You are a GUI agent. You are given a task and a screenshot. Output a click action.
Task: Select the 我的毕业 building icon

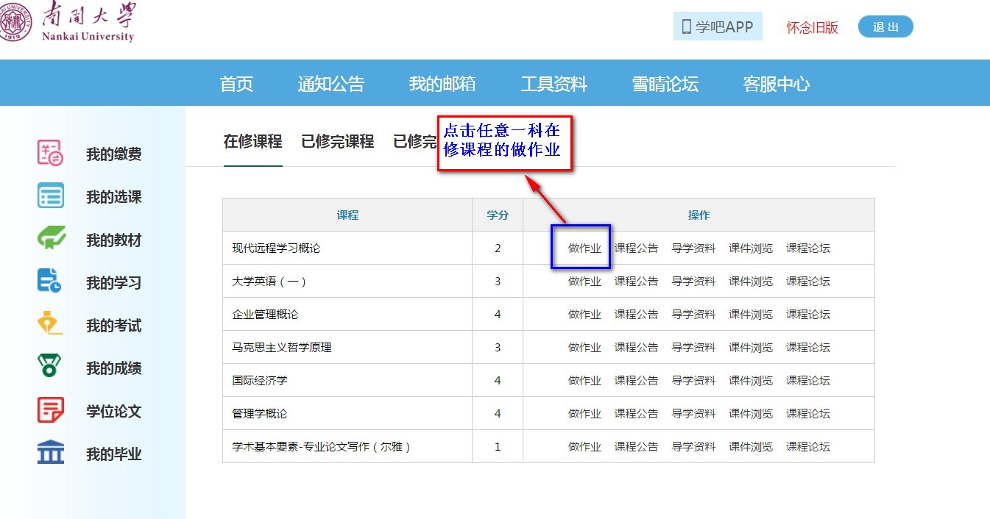51,453
